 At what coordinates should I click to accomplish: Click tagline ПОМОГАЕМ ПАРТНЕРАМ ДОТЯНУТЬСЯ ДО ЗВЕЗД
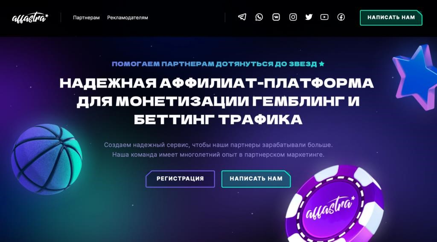[x=214, y=64]
